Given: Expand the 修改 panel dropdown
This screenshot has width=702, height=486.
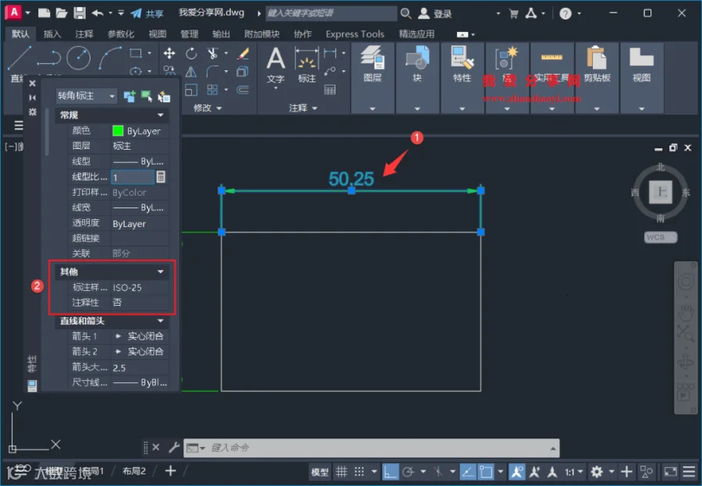Looking at the screenshot, I should [207, 108].
